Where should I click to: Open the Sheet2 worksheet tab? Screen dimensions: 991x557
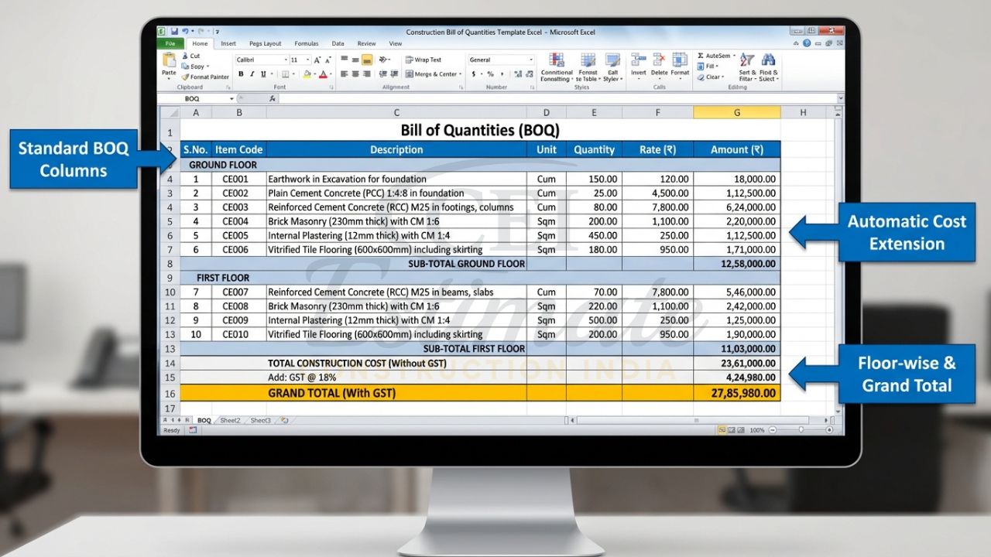[x=230, y=420]
